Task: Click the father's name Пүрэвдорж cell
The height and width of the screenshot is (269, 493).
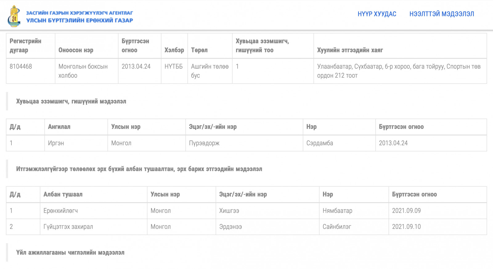Action: [x=244, y=143]
